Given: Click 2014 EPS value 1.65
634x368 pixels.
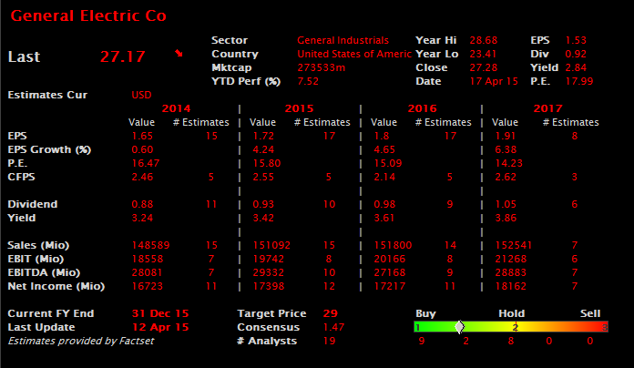Looking at the screenshot, I should pyautogui.click(x=142, y=137).
